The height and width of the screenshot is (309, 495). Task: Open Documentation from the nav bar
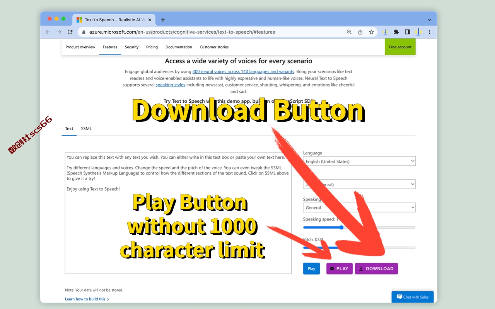[x=179, y=47]
